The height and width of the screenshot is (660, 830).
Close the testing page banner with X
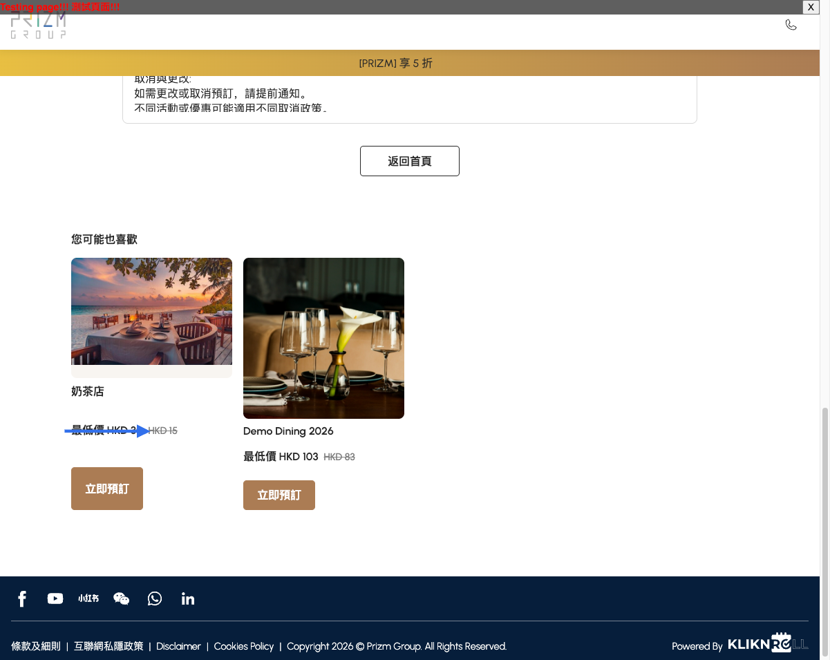point(811,7)
